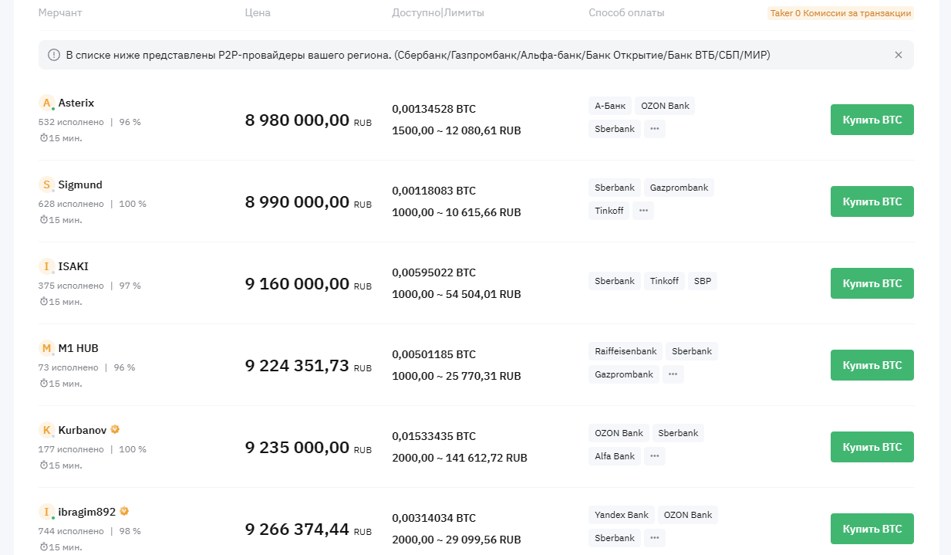Open Asterix merchant avatar icon
Viewport: 951px width, 555px height.
tap(46, 103)
